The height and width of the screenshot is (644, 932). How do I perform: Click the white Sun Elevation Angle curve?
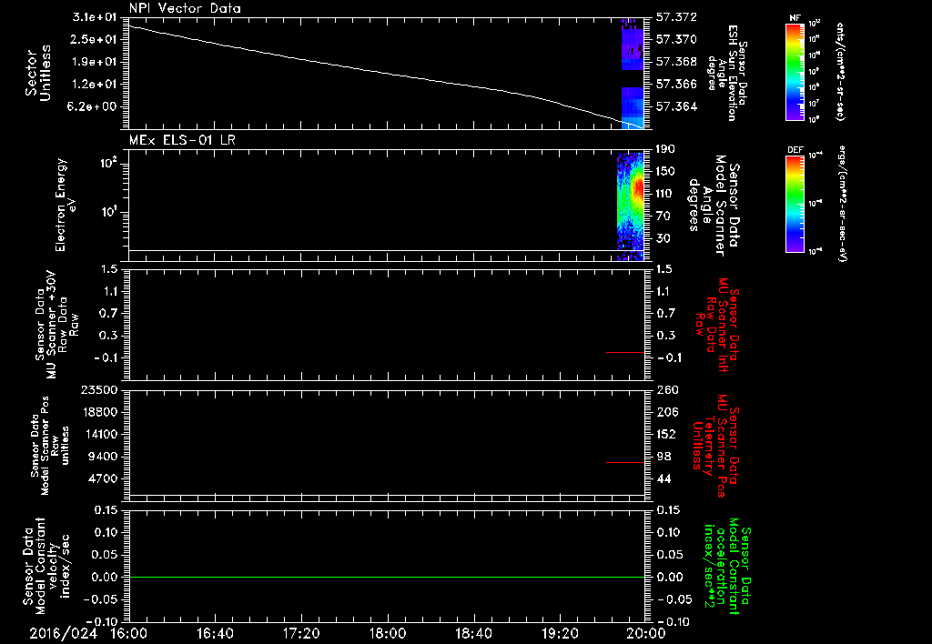click(x=386, y=74)
